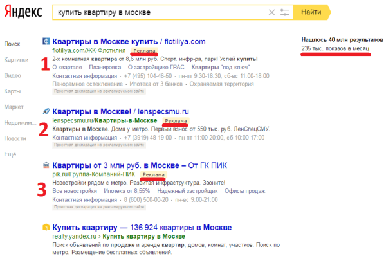Open result Купить квартиру — 136 924 квартиры
Image resolution: width=386 pixels, height=256 pixels.
click(x=142, y=228)
